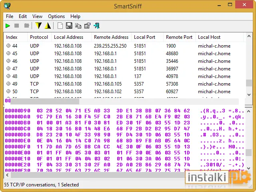Click local port 137 cell
This screenshot has height=192, width=256.
tap(138, 76)
